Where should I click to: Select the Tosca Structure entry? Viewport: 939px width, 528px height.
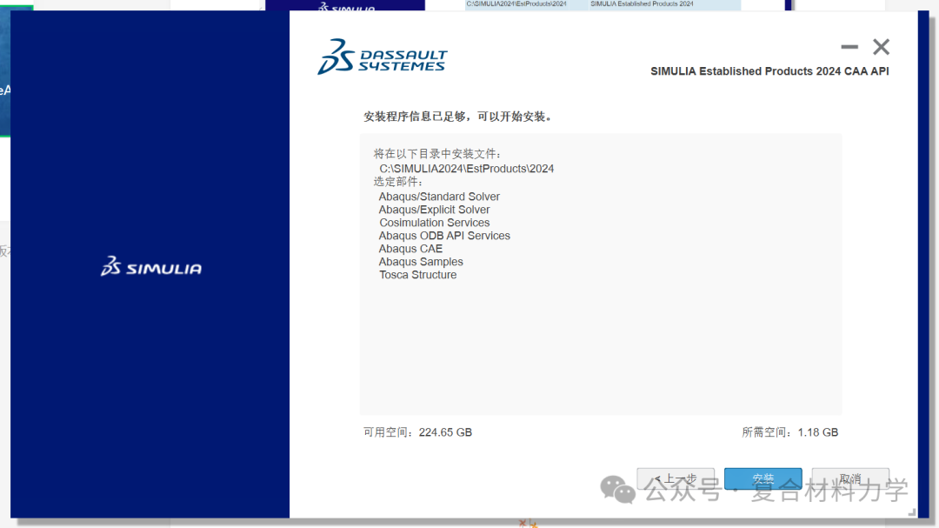(x=417, y=275)
